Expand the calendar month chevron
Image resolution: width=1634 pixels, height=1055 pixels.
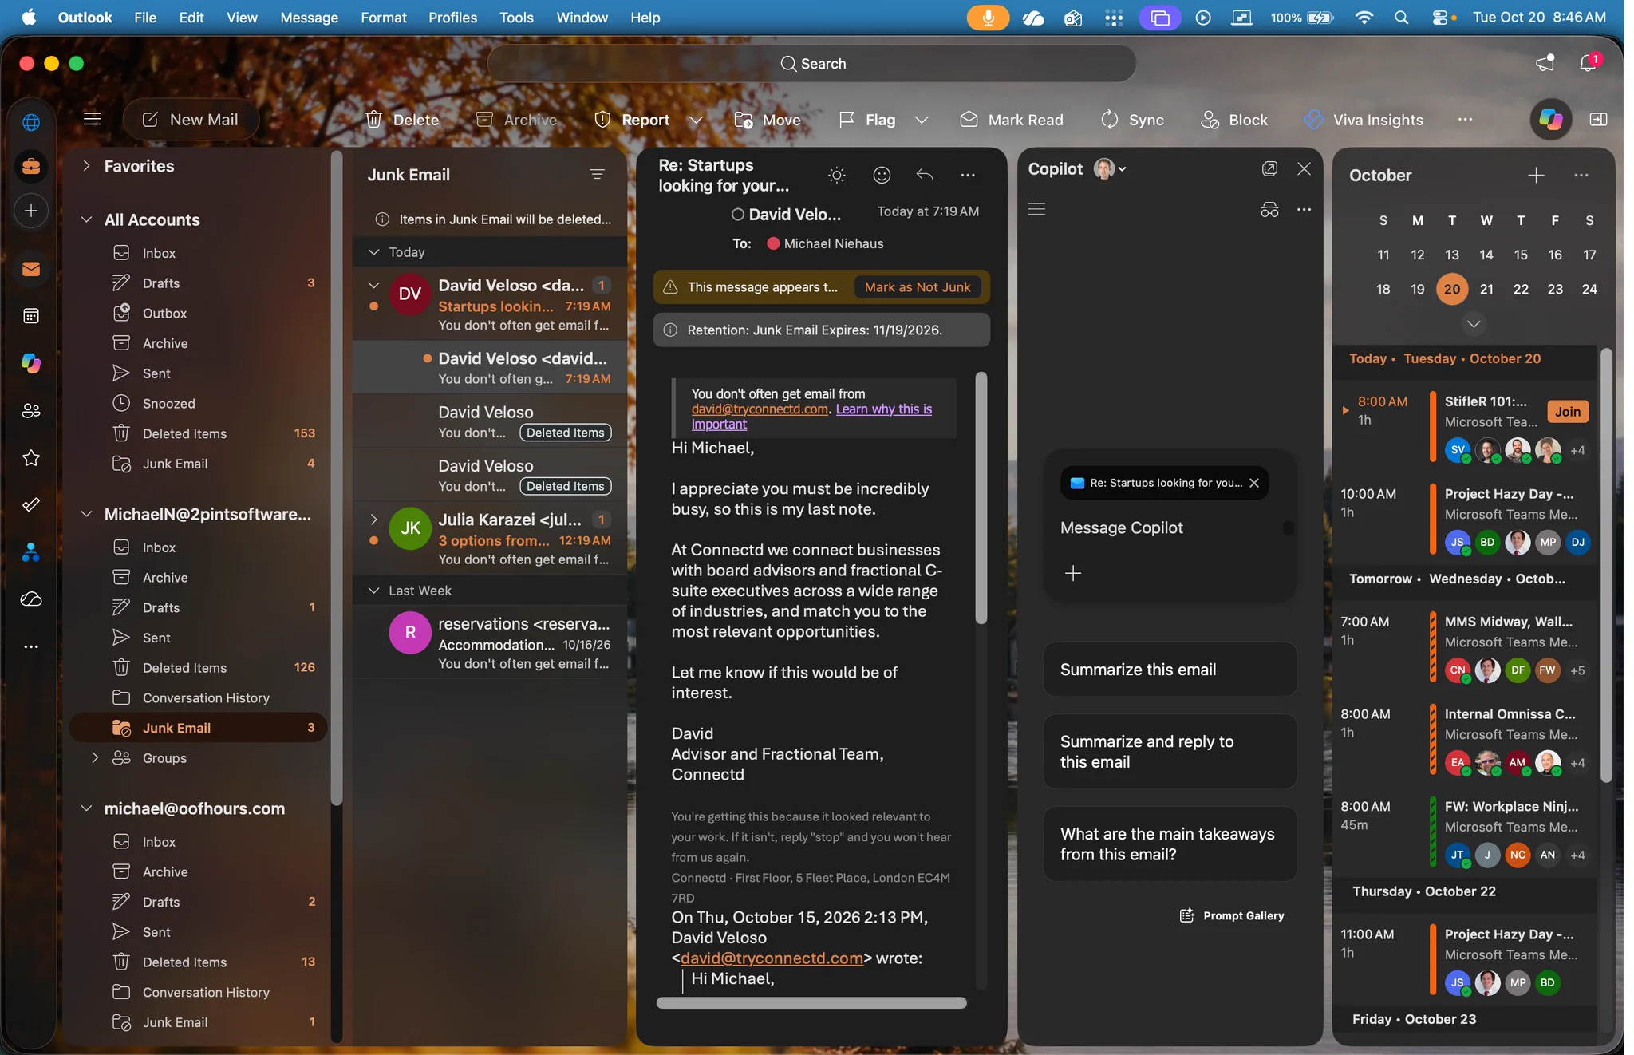pyautogui.click(x=1473, y=324)
